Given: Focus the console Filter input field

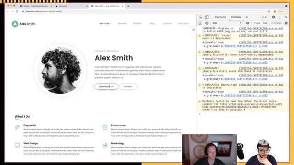Looking at the screenshot, I should pos(257,23).
